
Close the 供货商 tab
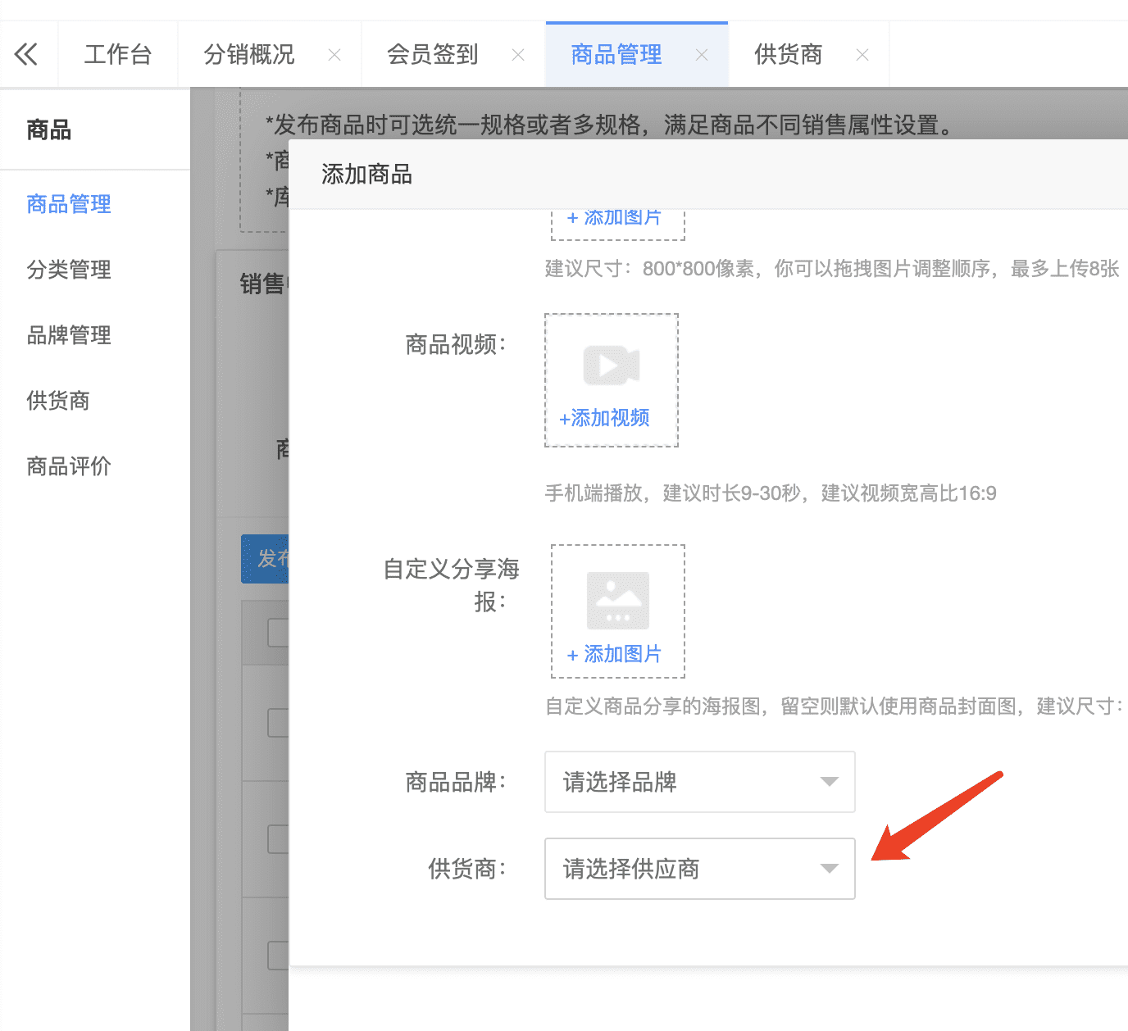pyautogui.click(x=862, y=55)
